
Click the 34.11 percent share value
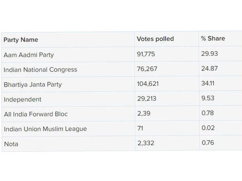(x=208, y=84)
